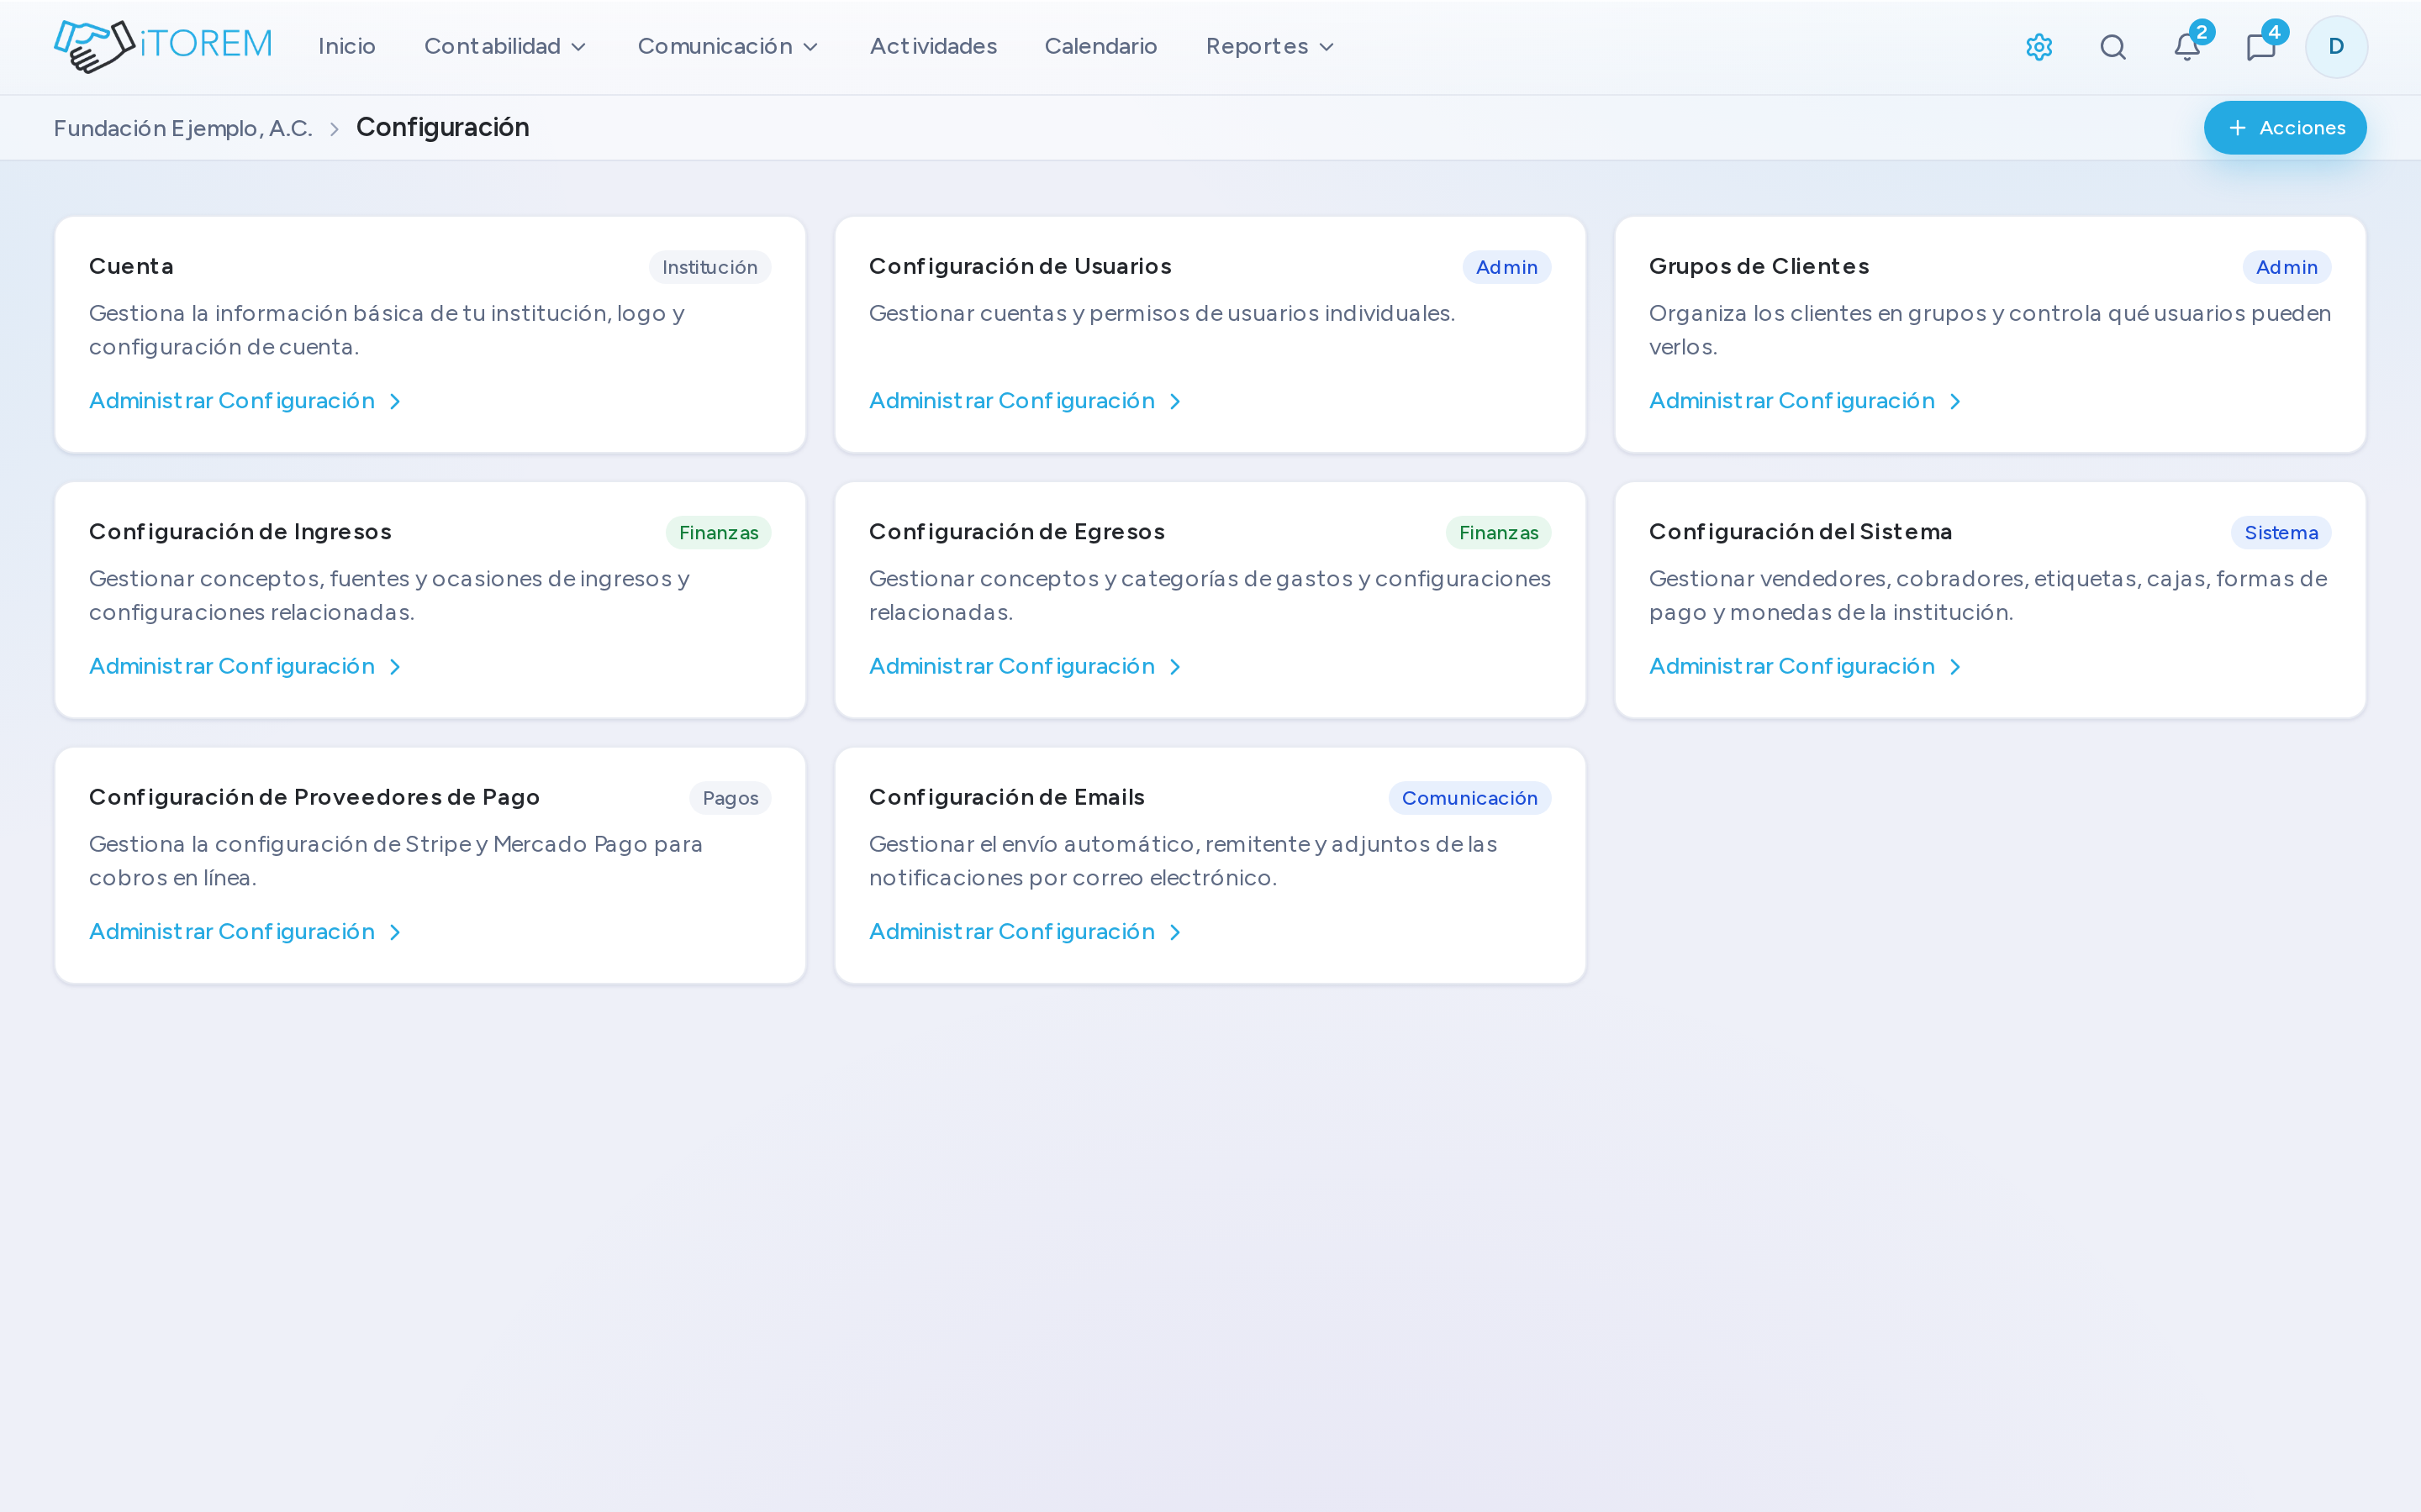Image resolution: width=2421 pixels, height=1512 pixels.
Task: Click description mentioning Stripe y Mercado Pago
Action: 396,861
